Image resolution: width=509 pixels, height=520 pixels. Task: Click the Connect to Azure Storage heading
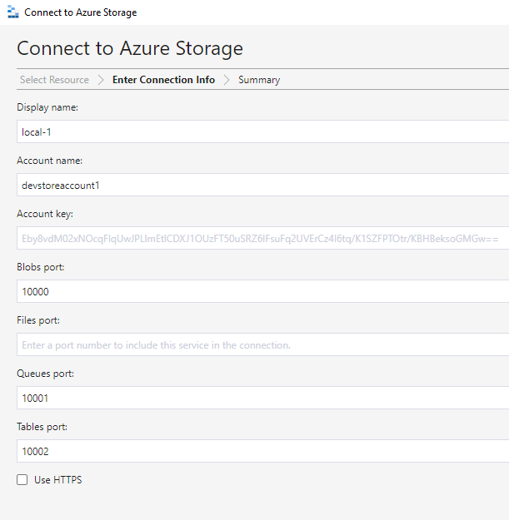click(x=130, y=48)
